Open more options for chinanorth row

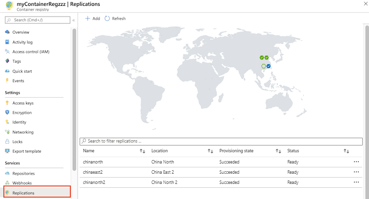(356, 162)
